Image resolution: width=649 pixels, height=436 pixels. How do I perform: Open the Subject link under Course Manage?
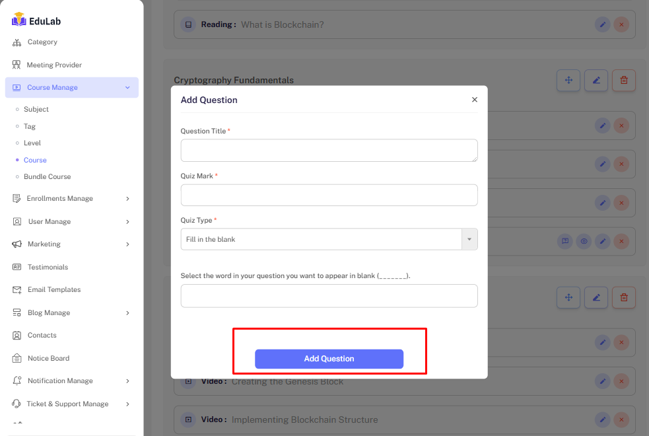coord(36,110)
